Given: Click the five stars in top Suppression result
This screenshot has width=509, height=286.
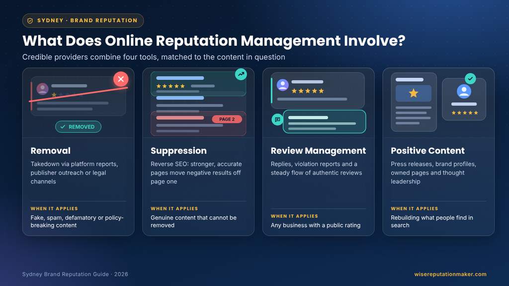Looking at the screenshot, I should tap(170, 86).
